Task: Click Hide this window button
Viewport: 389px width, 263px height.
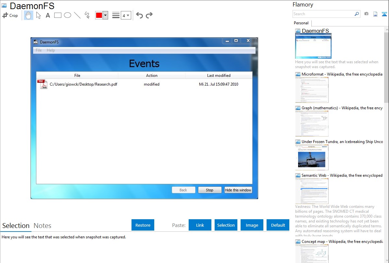Action: 238,190
